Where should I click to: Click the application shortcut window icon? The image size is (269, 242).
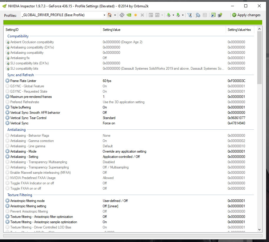pyautogui.click(x=213, y=15)
